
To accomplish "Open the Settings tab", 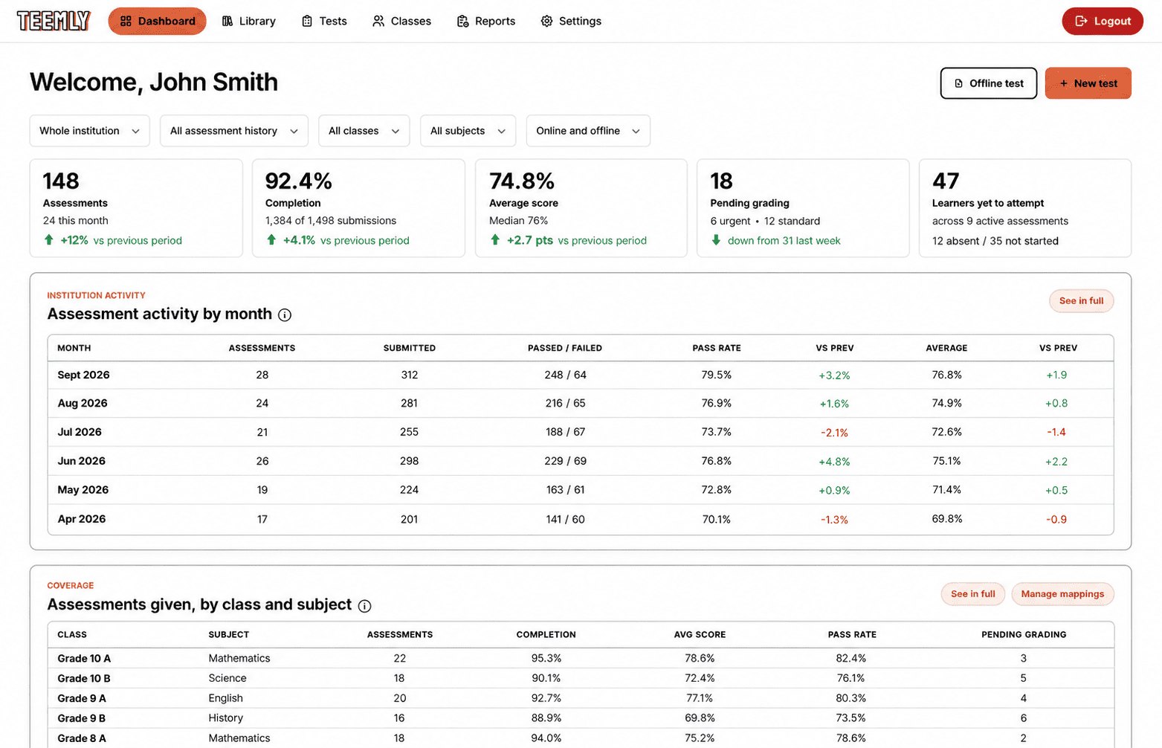I will pyautogui.click(x=571, y=21).
